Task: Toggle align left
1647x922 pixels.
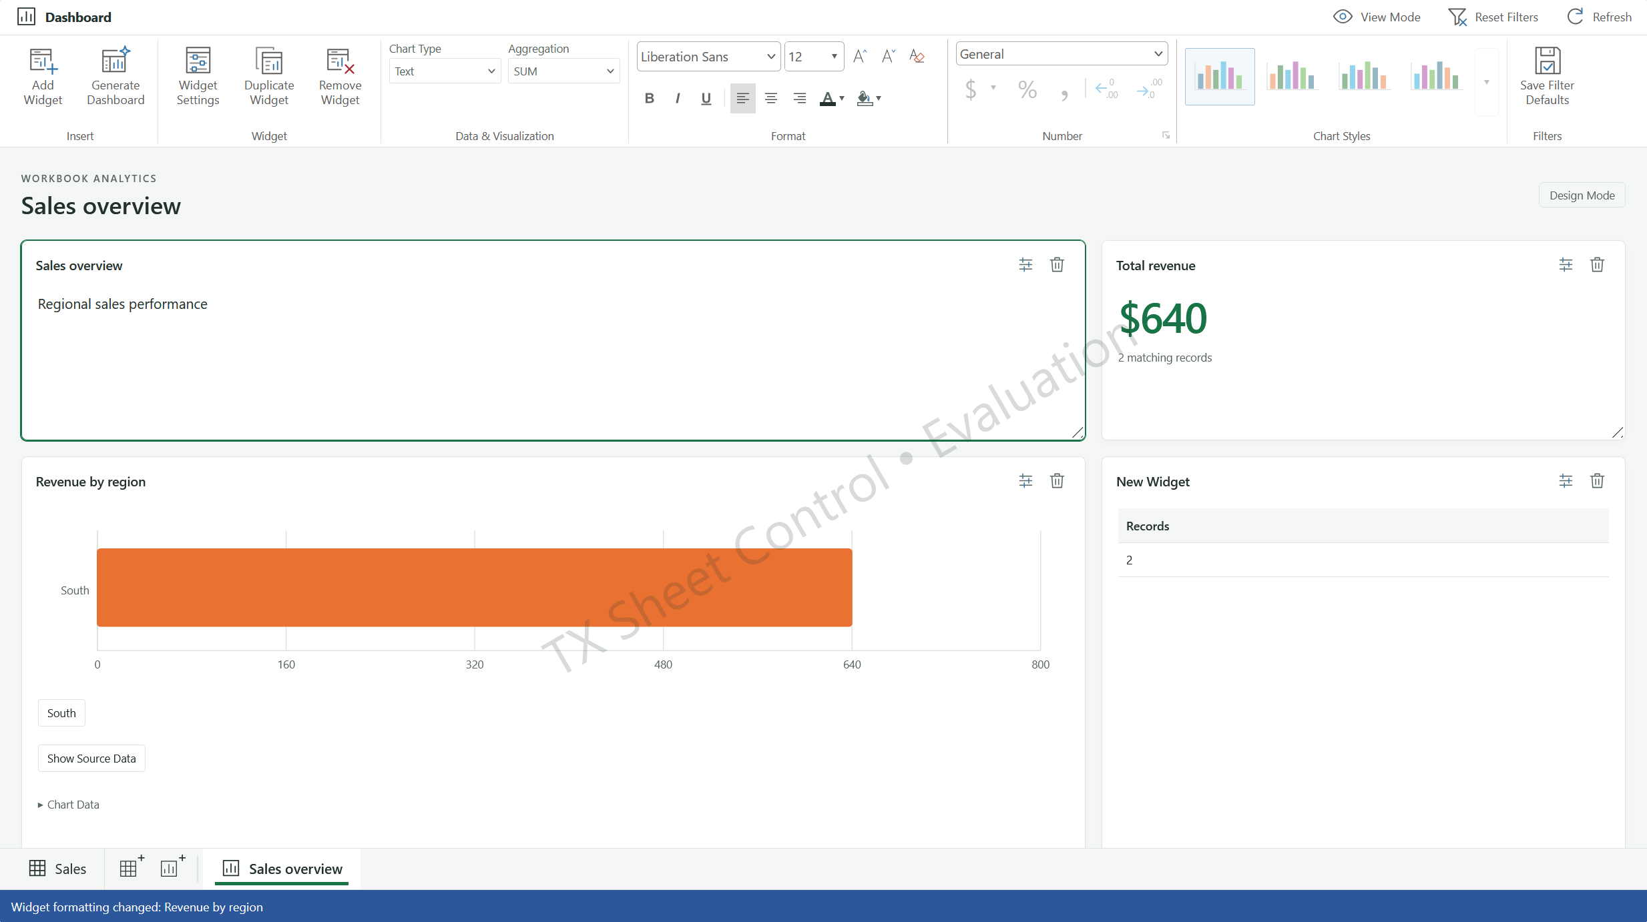Action: point(742,98)
